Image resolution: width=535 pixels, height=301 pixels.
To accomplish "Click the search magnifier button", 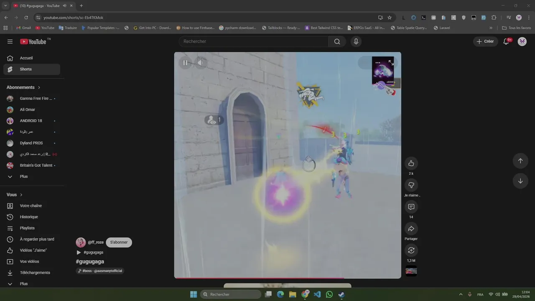I will [x=337, y=41].
